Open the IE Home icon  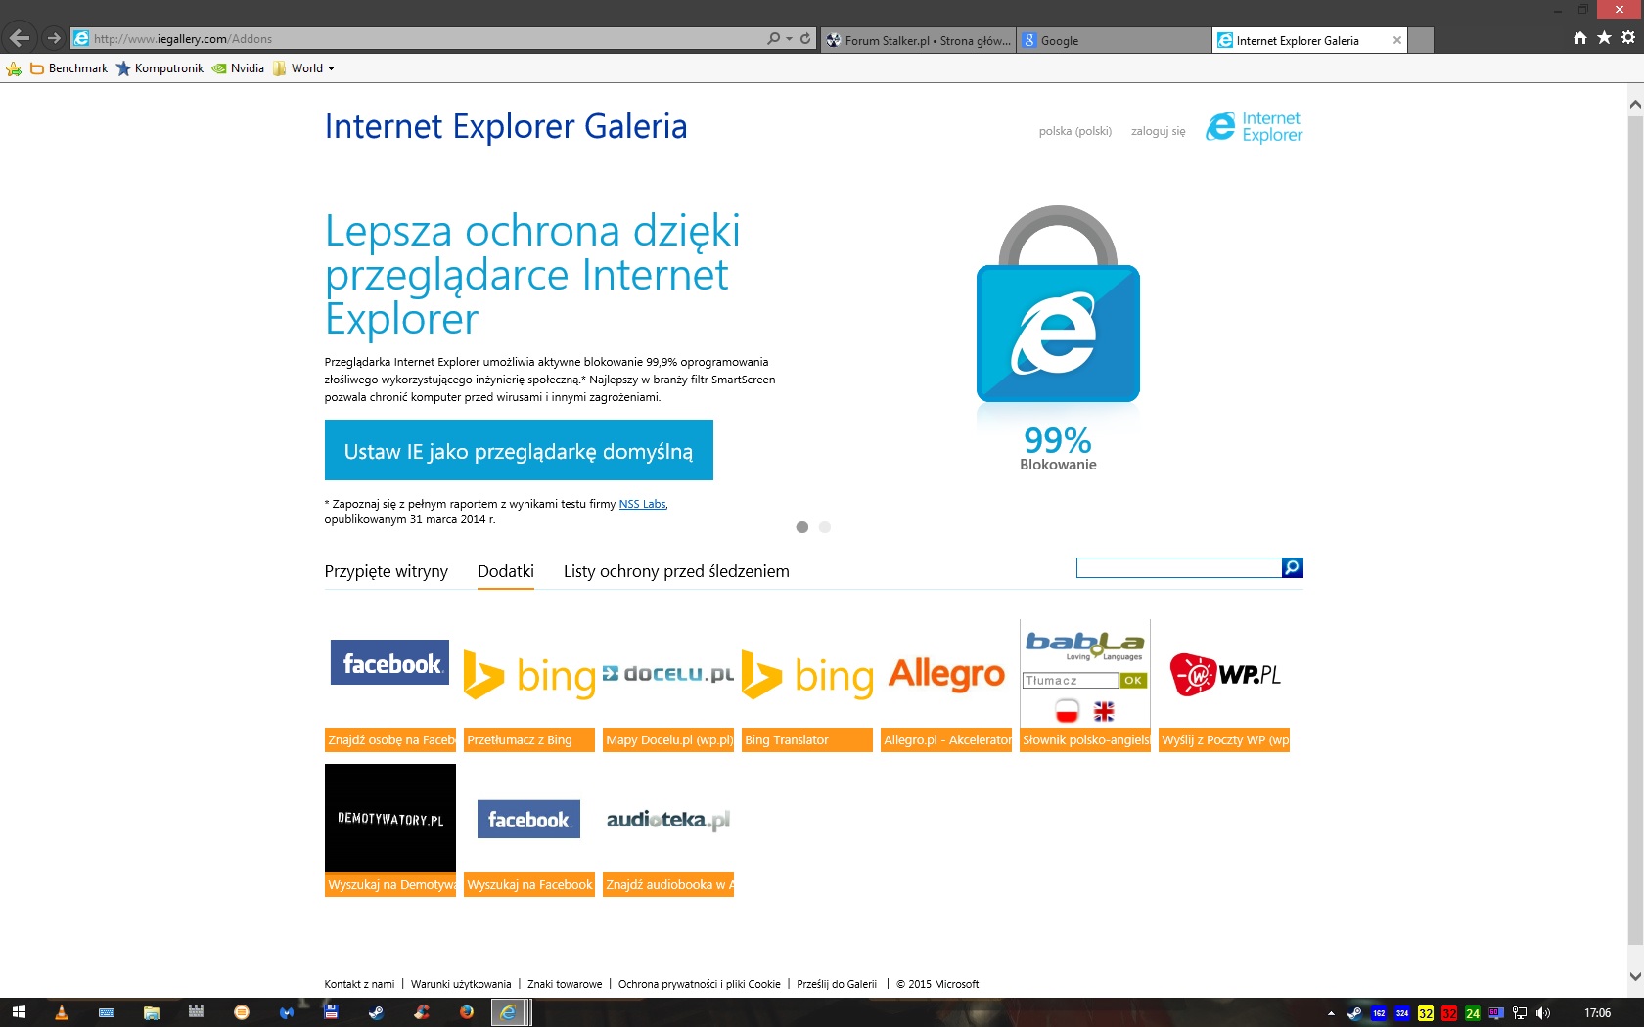[x=1580, y=37]
